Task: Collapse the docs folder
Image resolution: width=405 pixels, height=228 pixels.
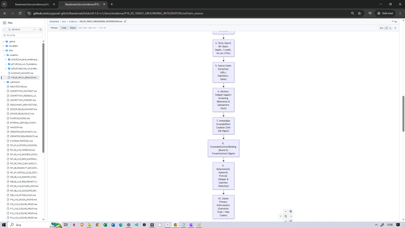Action: (x=4, y=50)
